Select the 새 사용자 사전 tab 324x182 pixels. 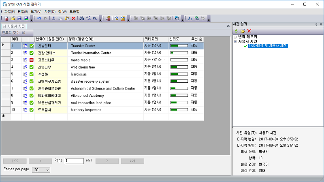[14, 26]
